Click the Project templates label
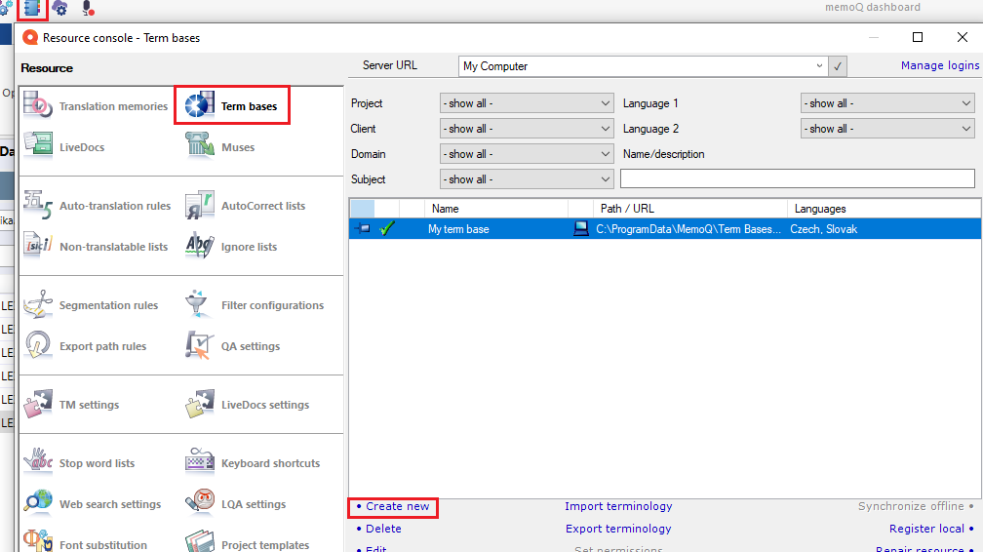 265,545
